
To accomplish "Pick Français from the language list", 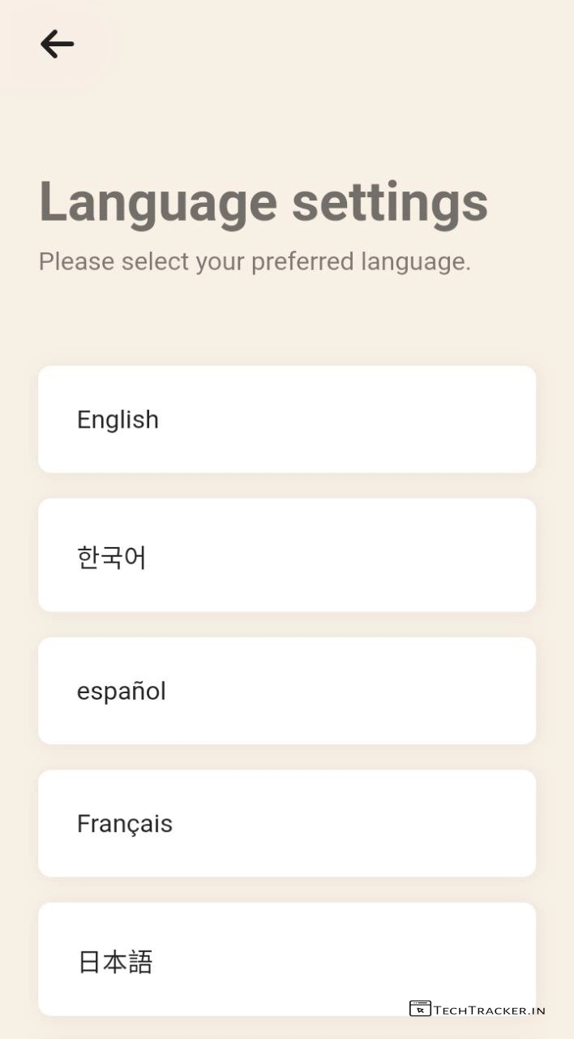I will 287,823.
